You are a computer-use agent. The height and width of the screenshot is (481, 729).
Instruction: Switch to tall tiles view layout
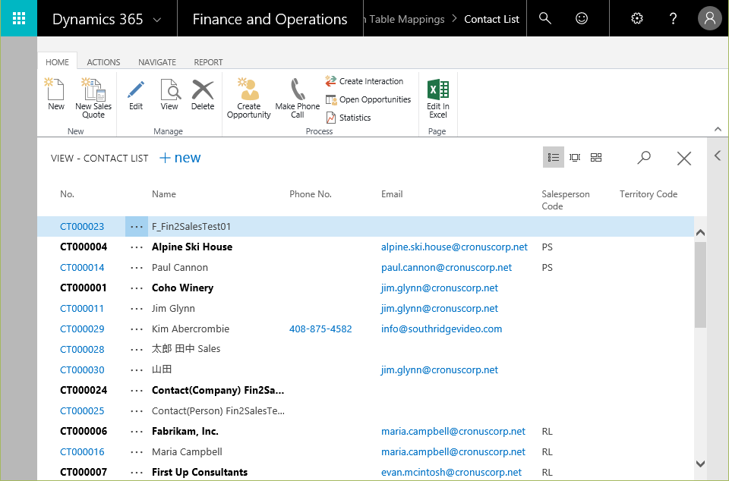tap(575, 157)
